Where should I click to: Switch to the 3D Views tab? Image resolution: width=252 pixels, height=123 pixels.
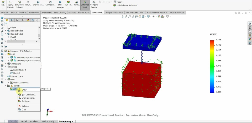click(34, 121)
